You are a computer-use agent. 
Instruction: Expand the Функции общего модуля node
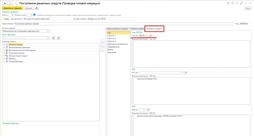(4, 56)
